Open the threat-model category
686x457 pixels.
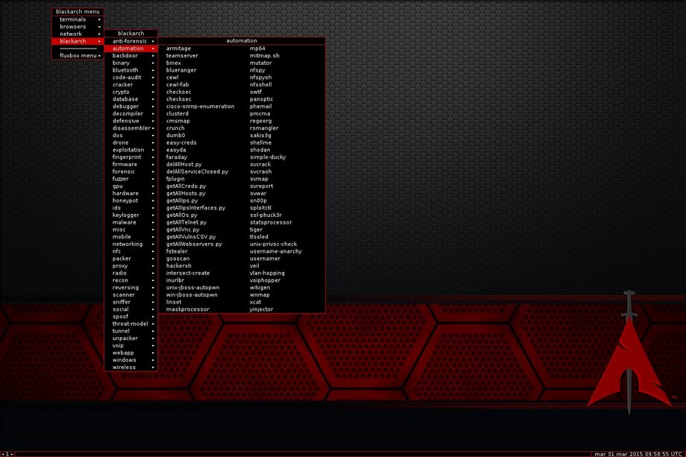tap(130, 324)
